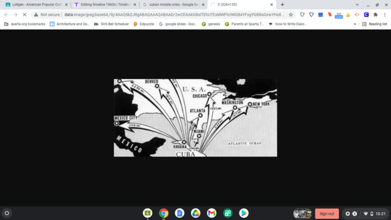
Task: Bookmark this page with the star icon
Action: point(291,15)
